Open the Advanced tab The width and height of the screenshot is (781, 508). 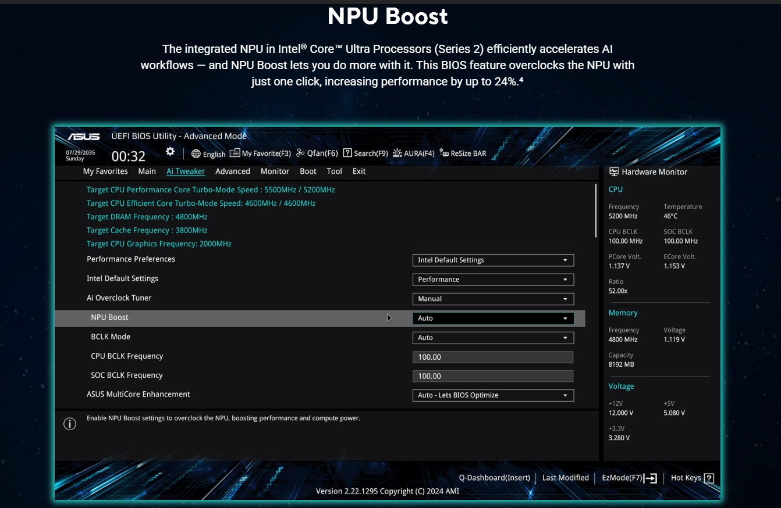click(x=233, y=171)
